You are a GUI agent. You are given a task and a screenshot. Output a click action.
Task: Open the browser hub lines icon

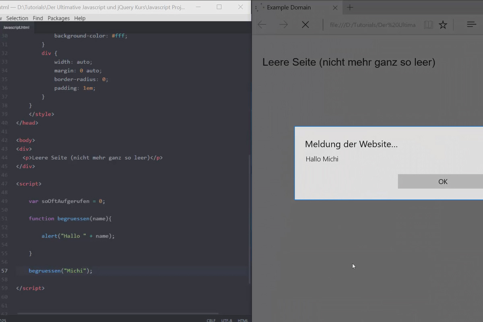click(471, 25)
